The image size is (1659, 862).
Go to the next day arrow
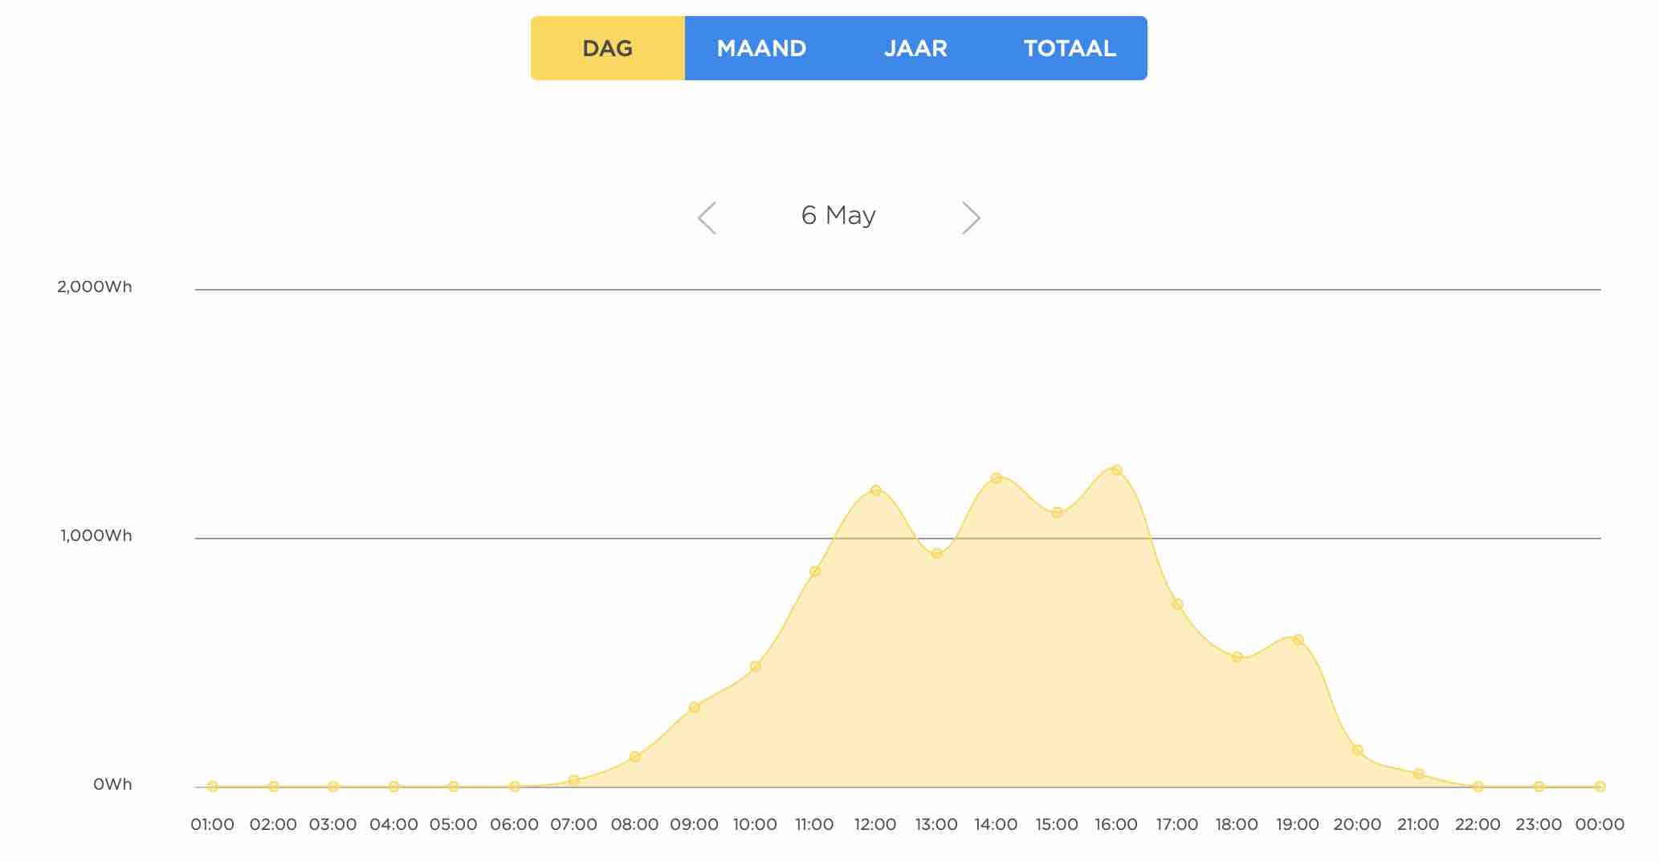(971, 218)
